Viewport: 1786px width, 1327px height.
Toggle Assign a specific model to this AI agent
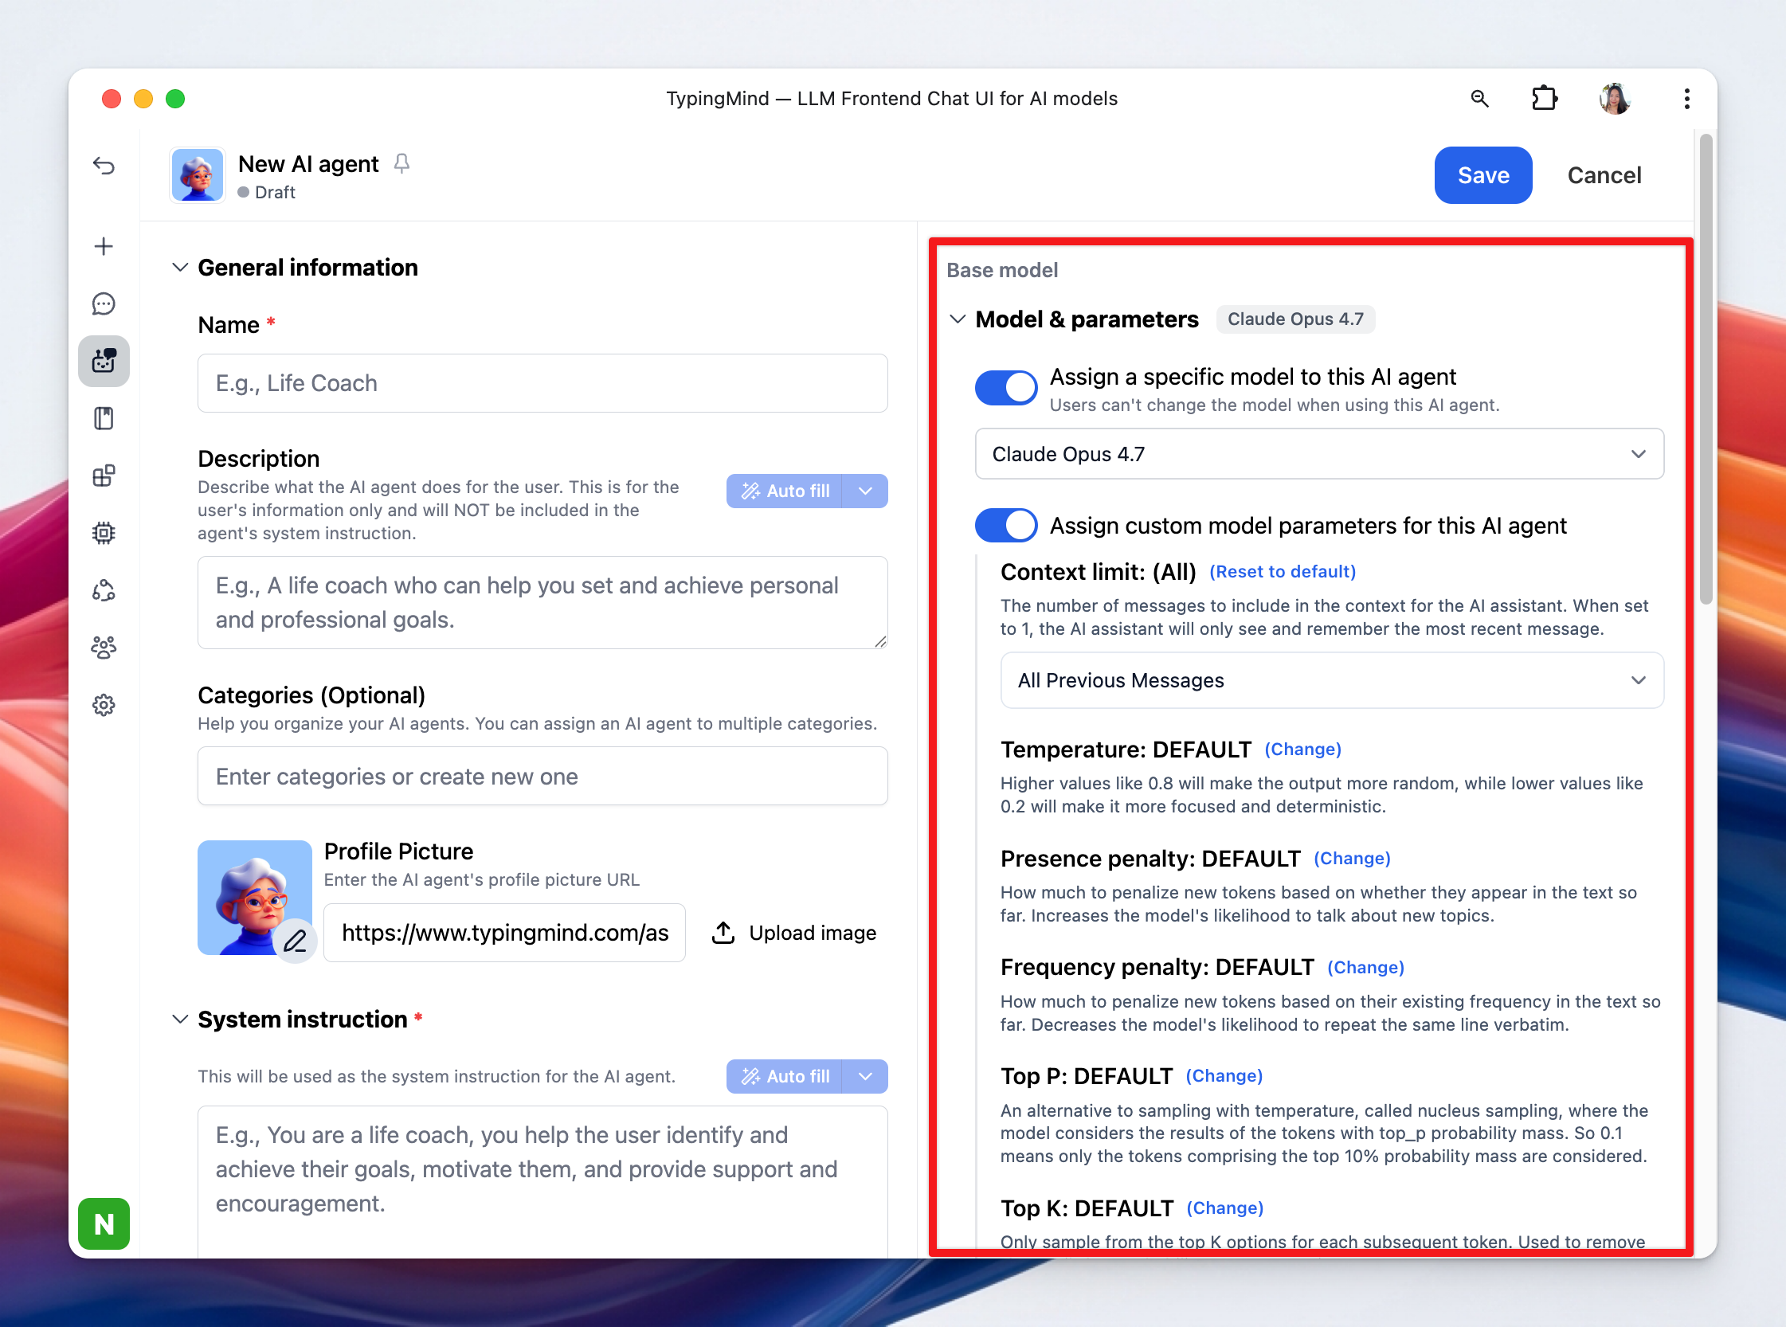click(x=1006, y=388)
